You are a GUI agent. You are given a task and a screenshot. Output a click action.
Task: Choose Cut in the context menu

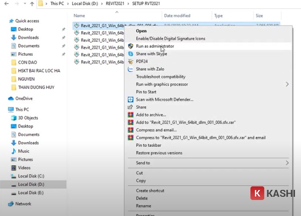139,173
